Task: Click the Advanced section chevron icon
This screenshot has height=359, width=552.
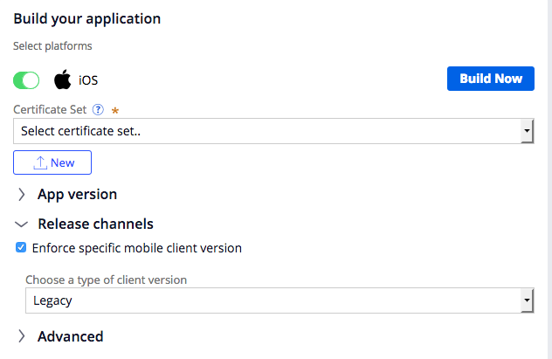Action: [x=22, y=336]
